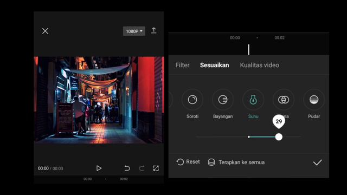Select the Sesuaikan tab
Image resolution: width=347 pixels, height=195 pixels.
pyautogui.click(x=215, y=65)
